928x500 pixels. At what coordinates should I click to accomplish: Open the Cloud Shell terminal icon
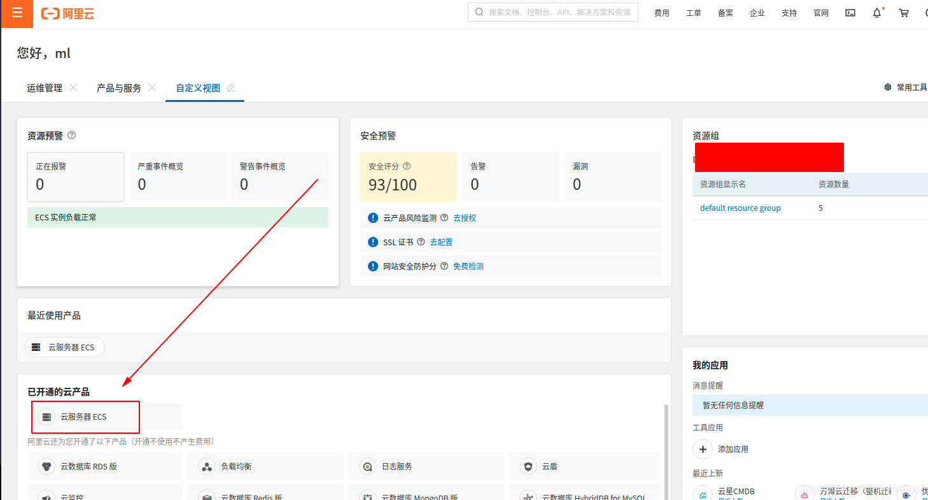pos(850,13)
